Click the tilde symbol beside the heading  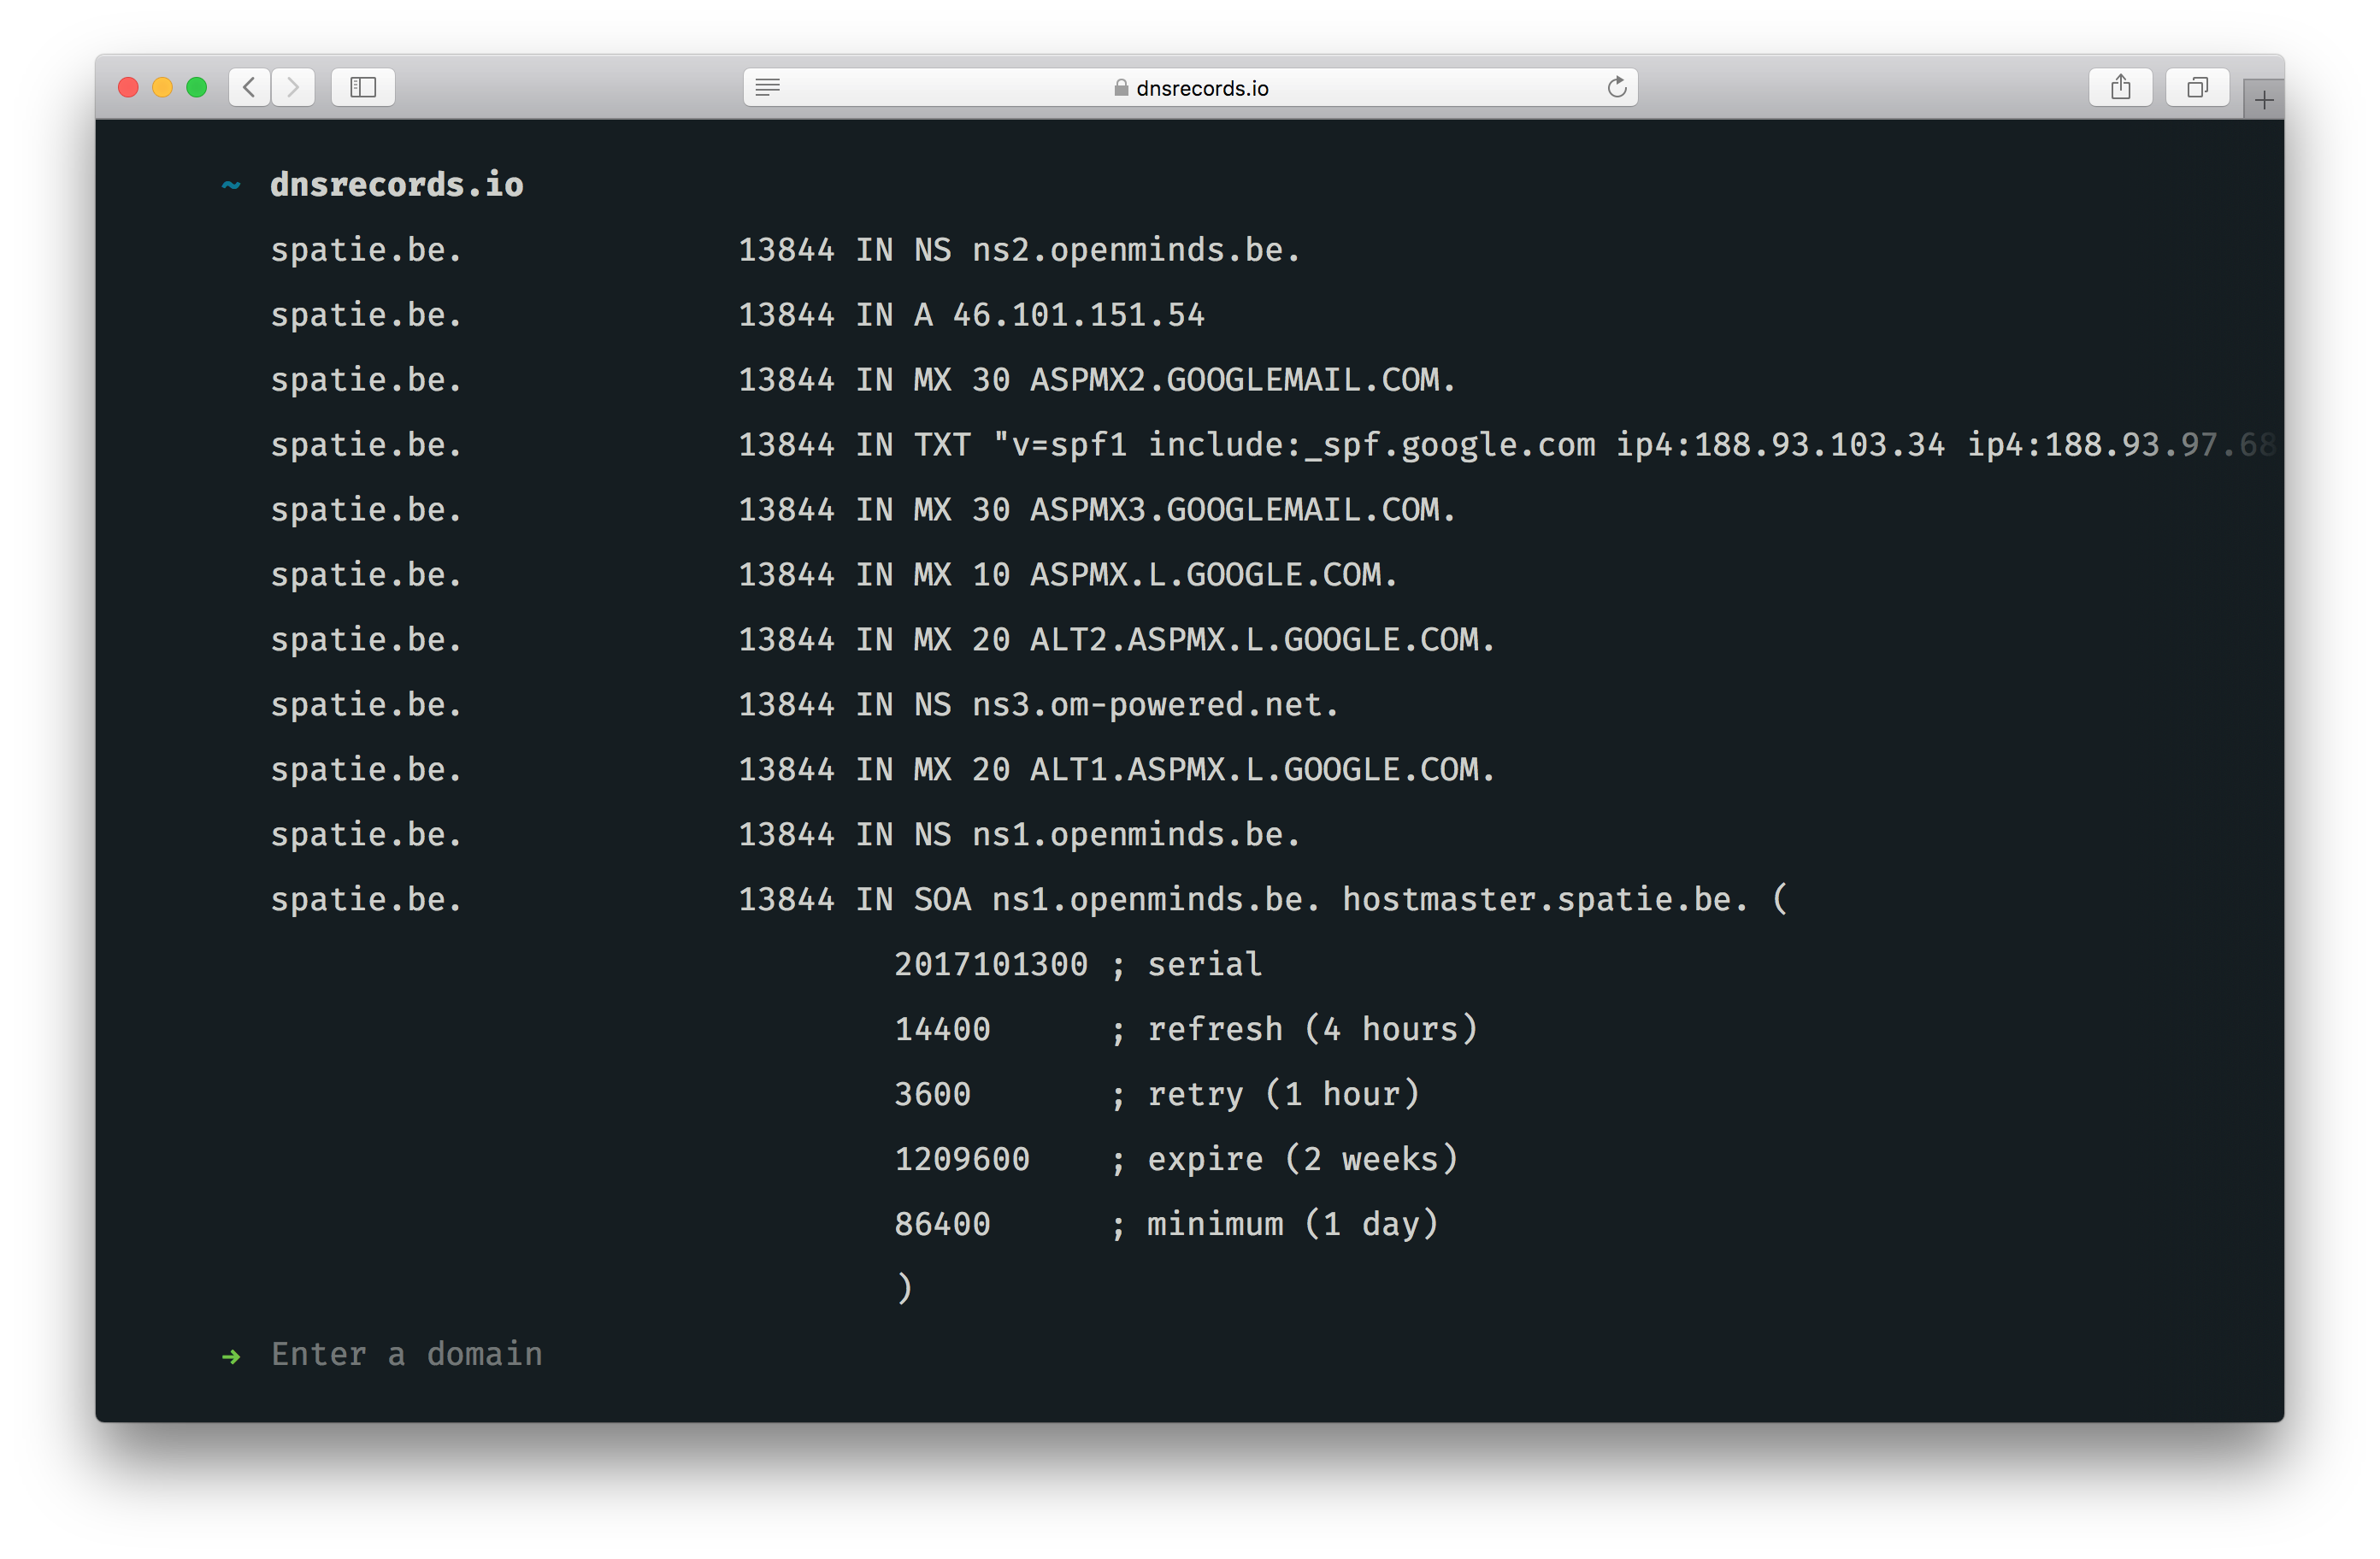point(231,185)
